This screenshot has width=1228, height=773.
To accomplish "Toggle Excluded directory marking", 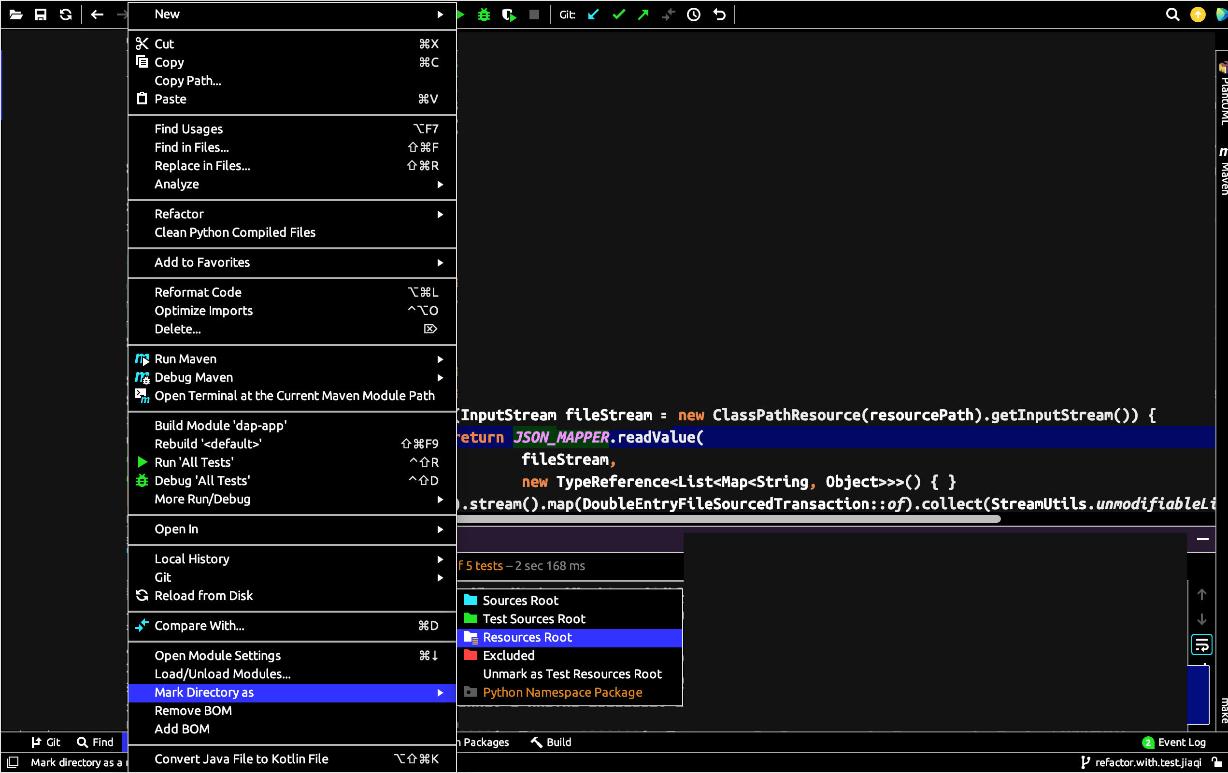I will pos(509,656).
